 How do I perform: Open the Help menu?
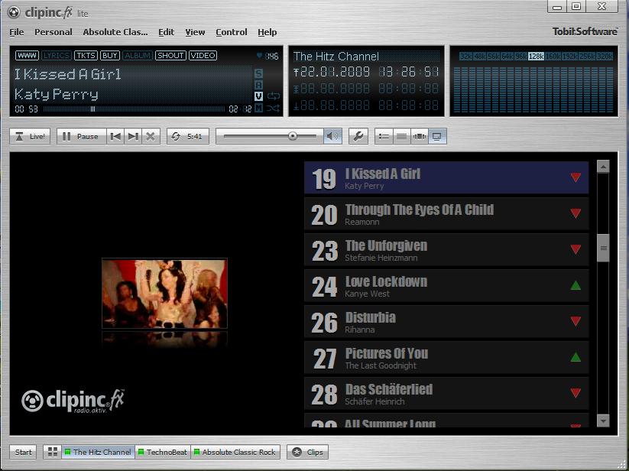267,32
